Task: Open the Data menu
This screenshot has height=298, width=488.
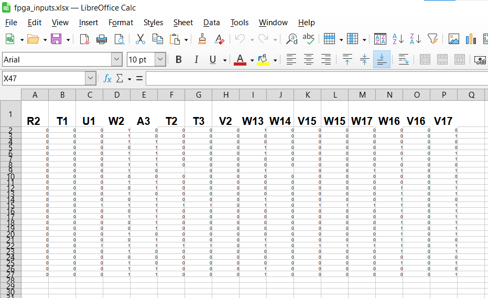Action: coord(211,23)
